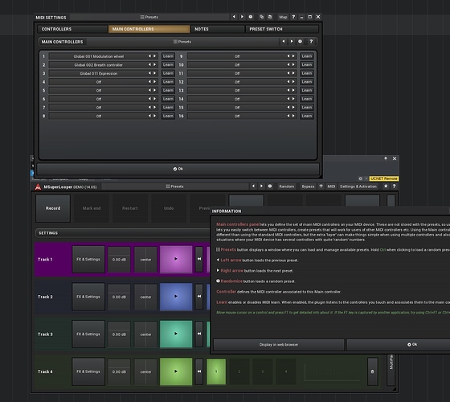Open help icon in MIDI Settings title bar

click(x=293, y=17)
